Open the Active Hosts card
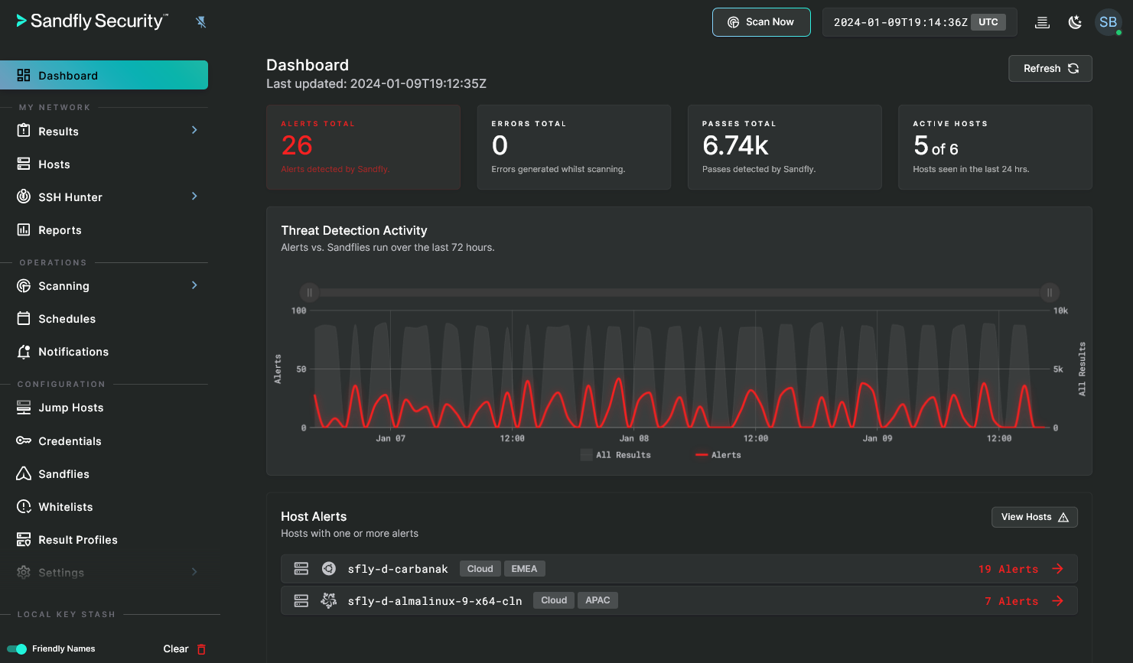 [x=995, y=147]
